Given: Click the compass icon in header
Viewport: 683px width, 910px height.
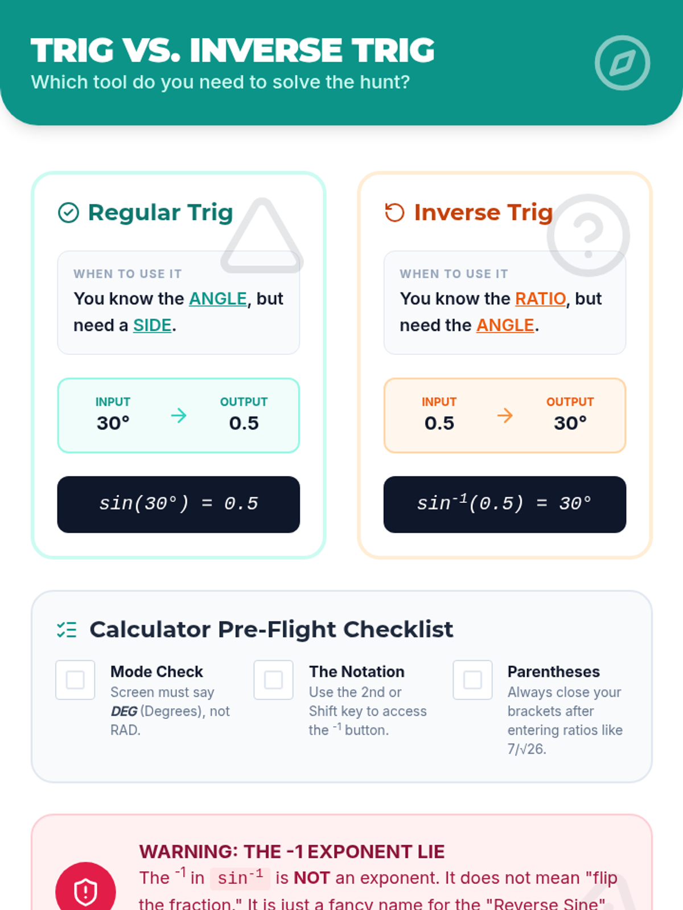Looking at the screenshot, I should pos(622,63).
